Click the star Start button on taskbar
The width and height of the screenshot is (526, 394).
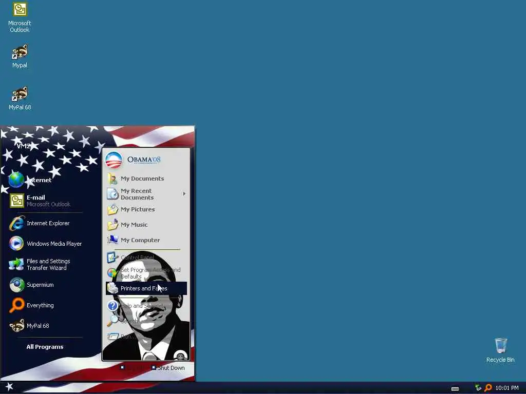point(9,387)
